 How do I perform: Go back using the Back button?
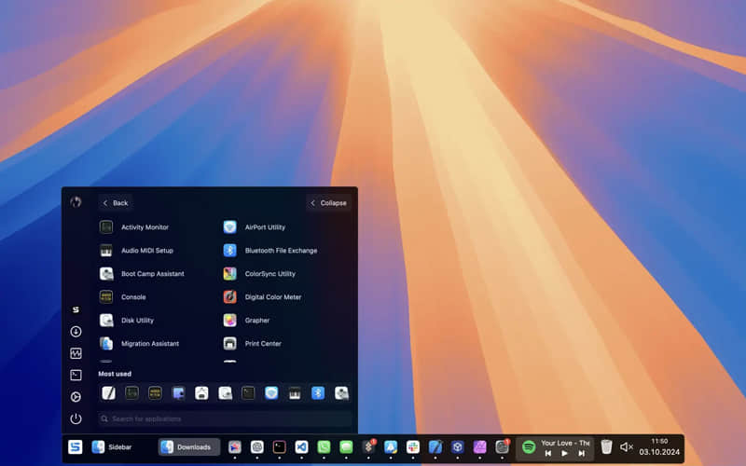tap(116, 202)
